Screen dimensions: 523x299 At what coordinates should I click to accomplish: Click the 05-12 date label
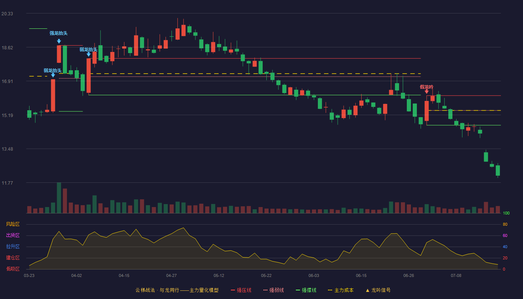219,275
